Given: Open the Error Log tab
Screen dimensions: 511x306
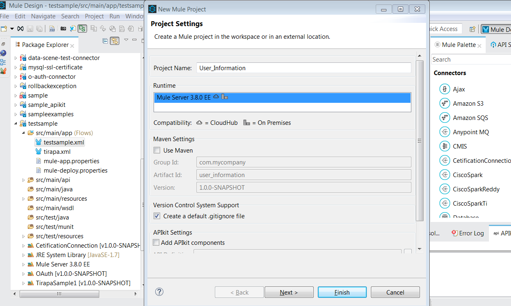Looking at the screenshot, I should pos(468,233).
